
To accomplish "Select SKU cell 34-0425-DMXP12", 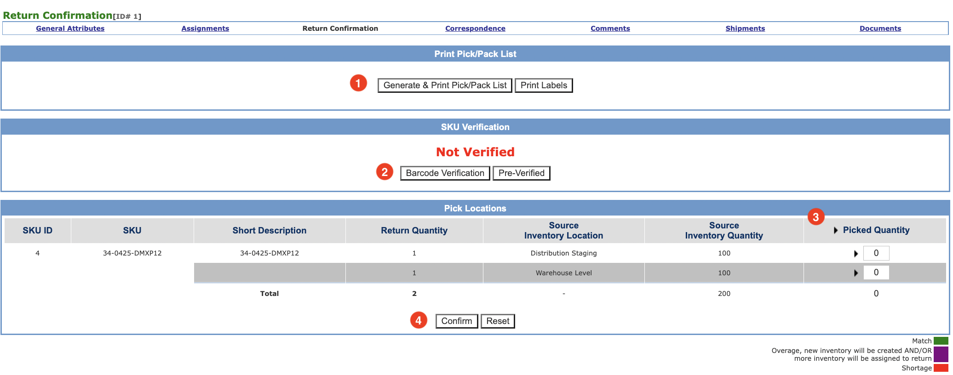I will click(x=132, y=253).
